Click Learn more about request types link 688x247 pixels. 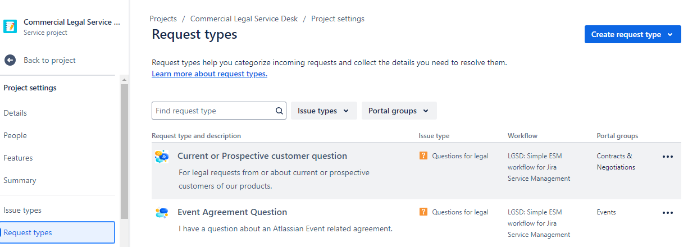(209, 74)
